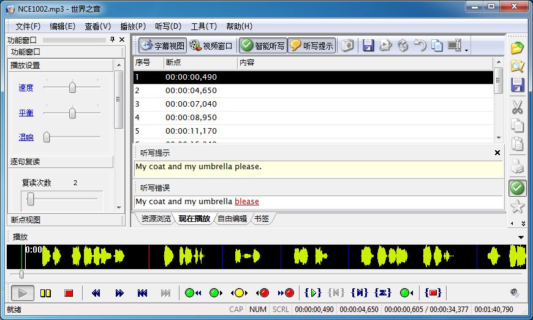Close the 听写提示 hint panel
Image resolution: width=533 pixels, height=320 pixels.
497,153
